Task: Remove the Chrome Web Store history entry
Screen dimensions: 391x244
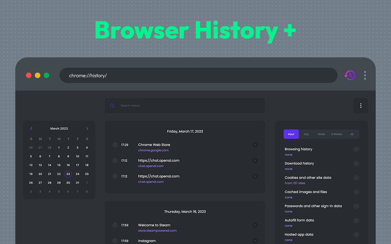Action: pyautogui.click(x=255, y=145)
